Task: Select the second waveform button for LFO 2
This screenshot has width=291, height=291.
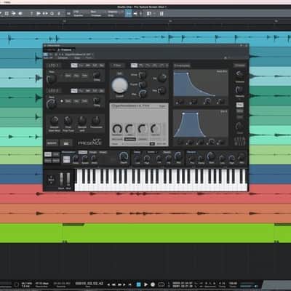Action: (81, 91)
